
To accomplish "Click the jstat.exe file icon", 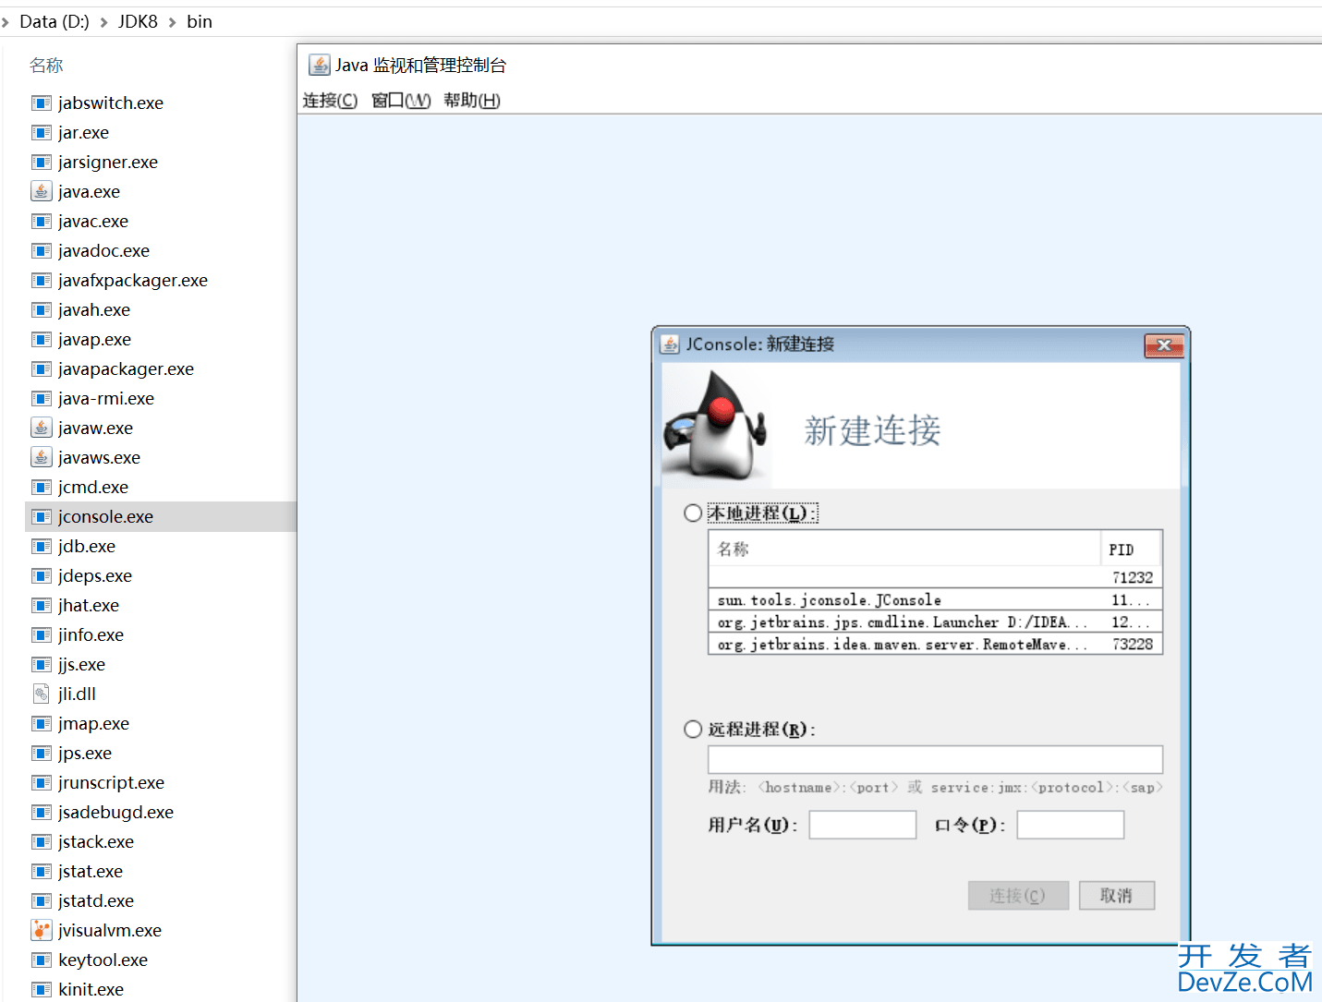I will click(x=41, y=872).
